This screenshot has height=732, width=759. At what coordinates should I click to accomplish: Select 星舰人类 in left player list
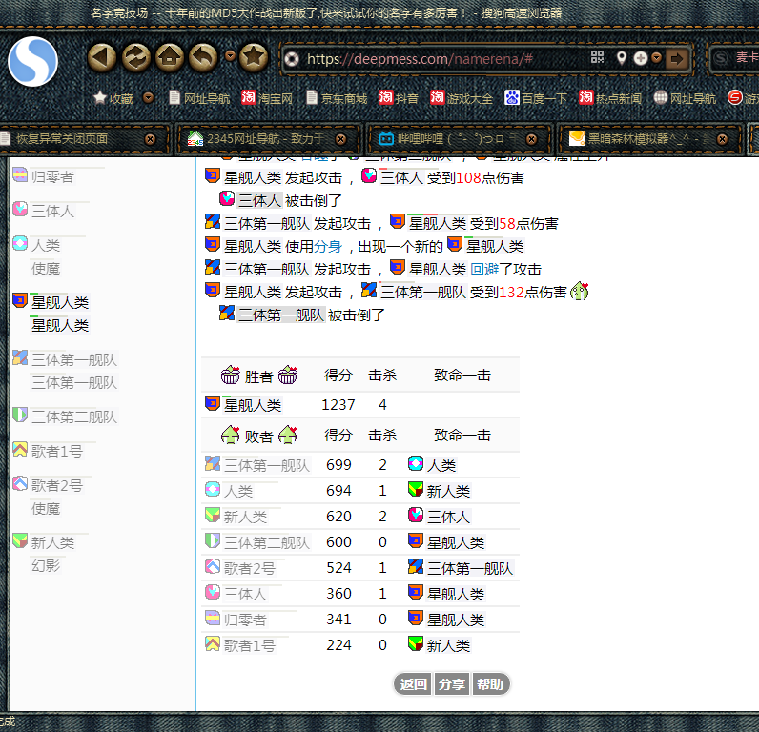pyautogui.click(x=59, y=302)
